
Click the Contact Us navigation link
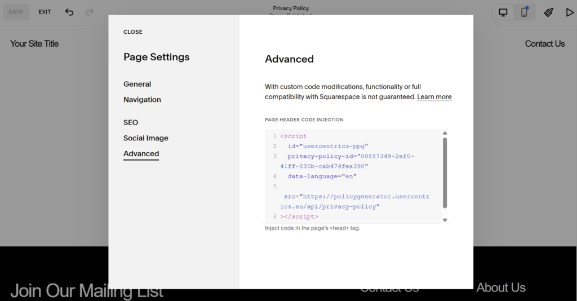point(544,44)
